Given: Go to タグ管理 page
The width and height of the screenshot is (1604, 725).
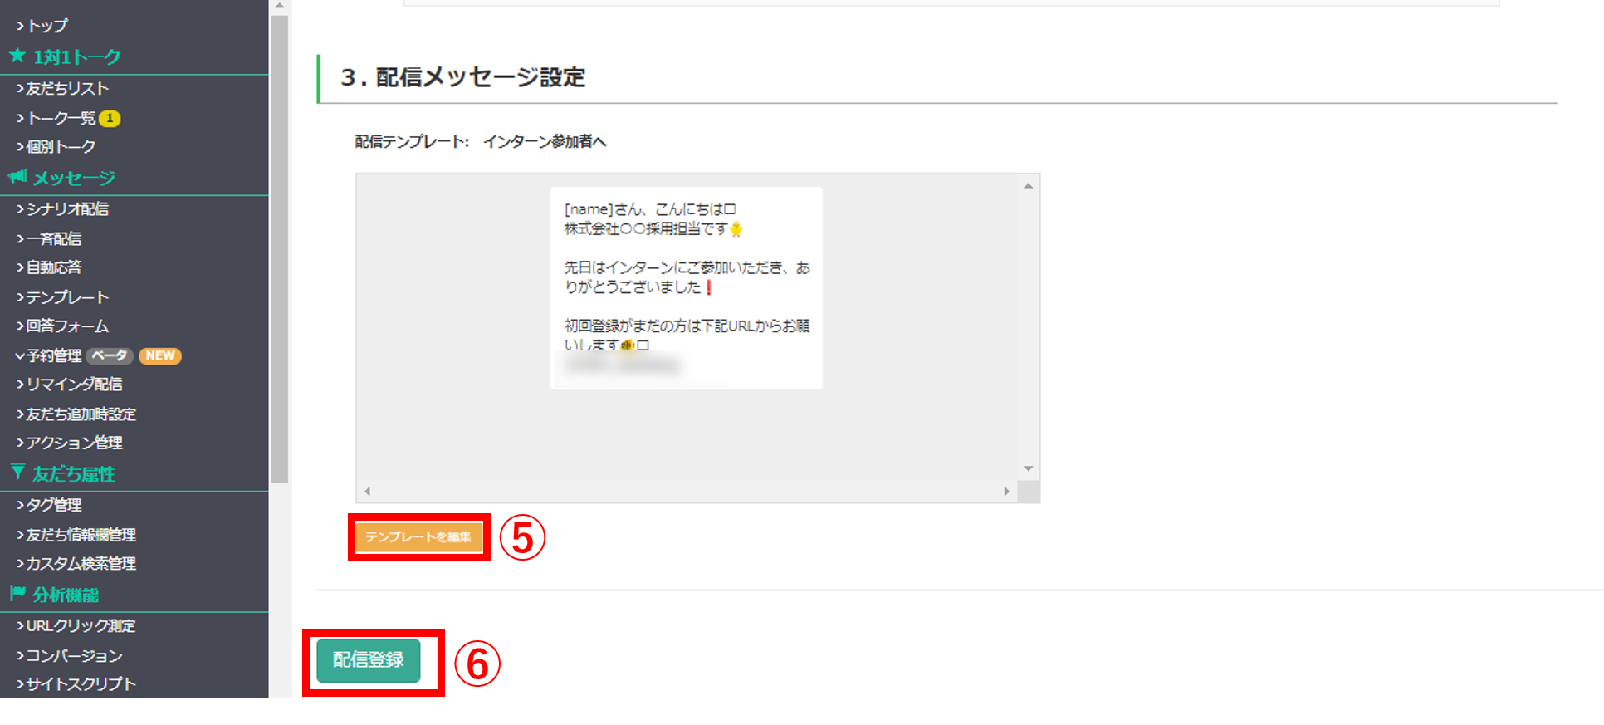Looking at the screenshot, I should coord(50,505).
